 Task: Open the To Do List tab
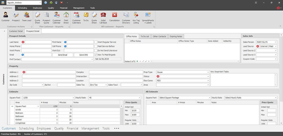pyautogui.click(x=145, y=36)
